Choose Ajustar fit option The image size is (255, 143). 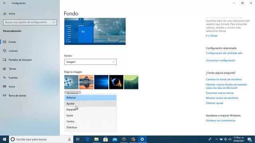tap(90, 103)
